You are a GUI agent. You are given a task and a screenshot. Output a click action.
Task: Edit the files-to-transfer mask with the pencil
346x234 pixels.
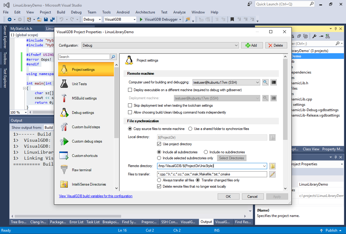click(272, 174)
